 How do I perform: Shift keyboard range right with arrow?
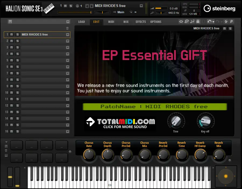(x=213, y=168)
